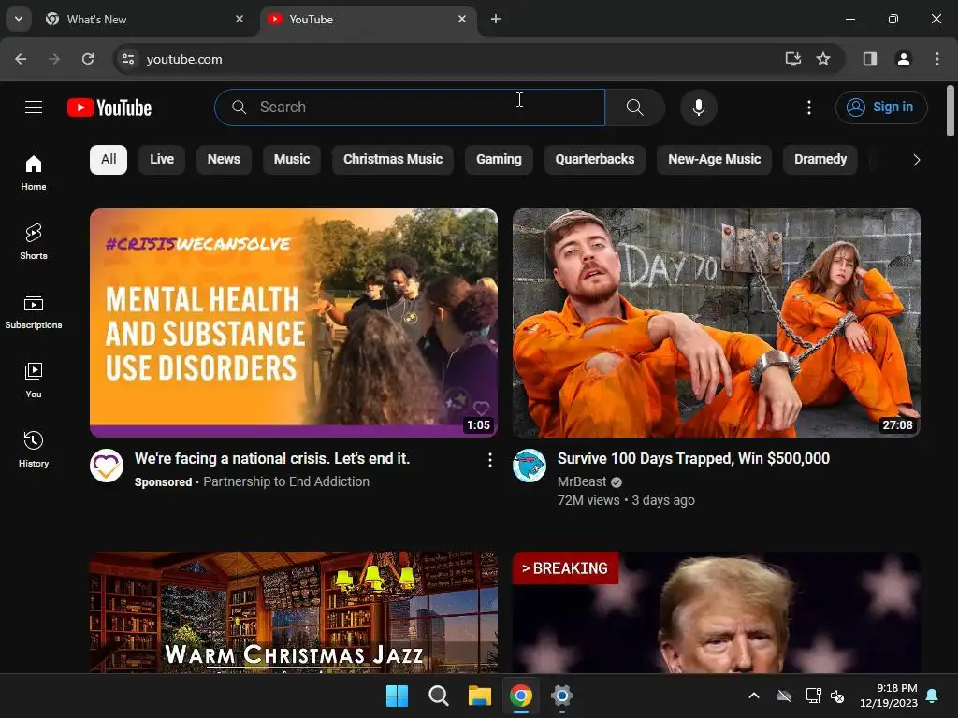Open Chrome profile icon

pos(903,59)
